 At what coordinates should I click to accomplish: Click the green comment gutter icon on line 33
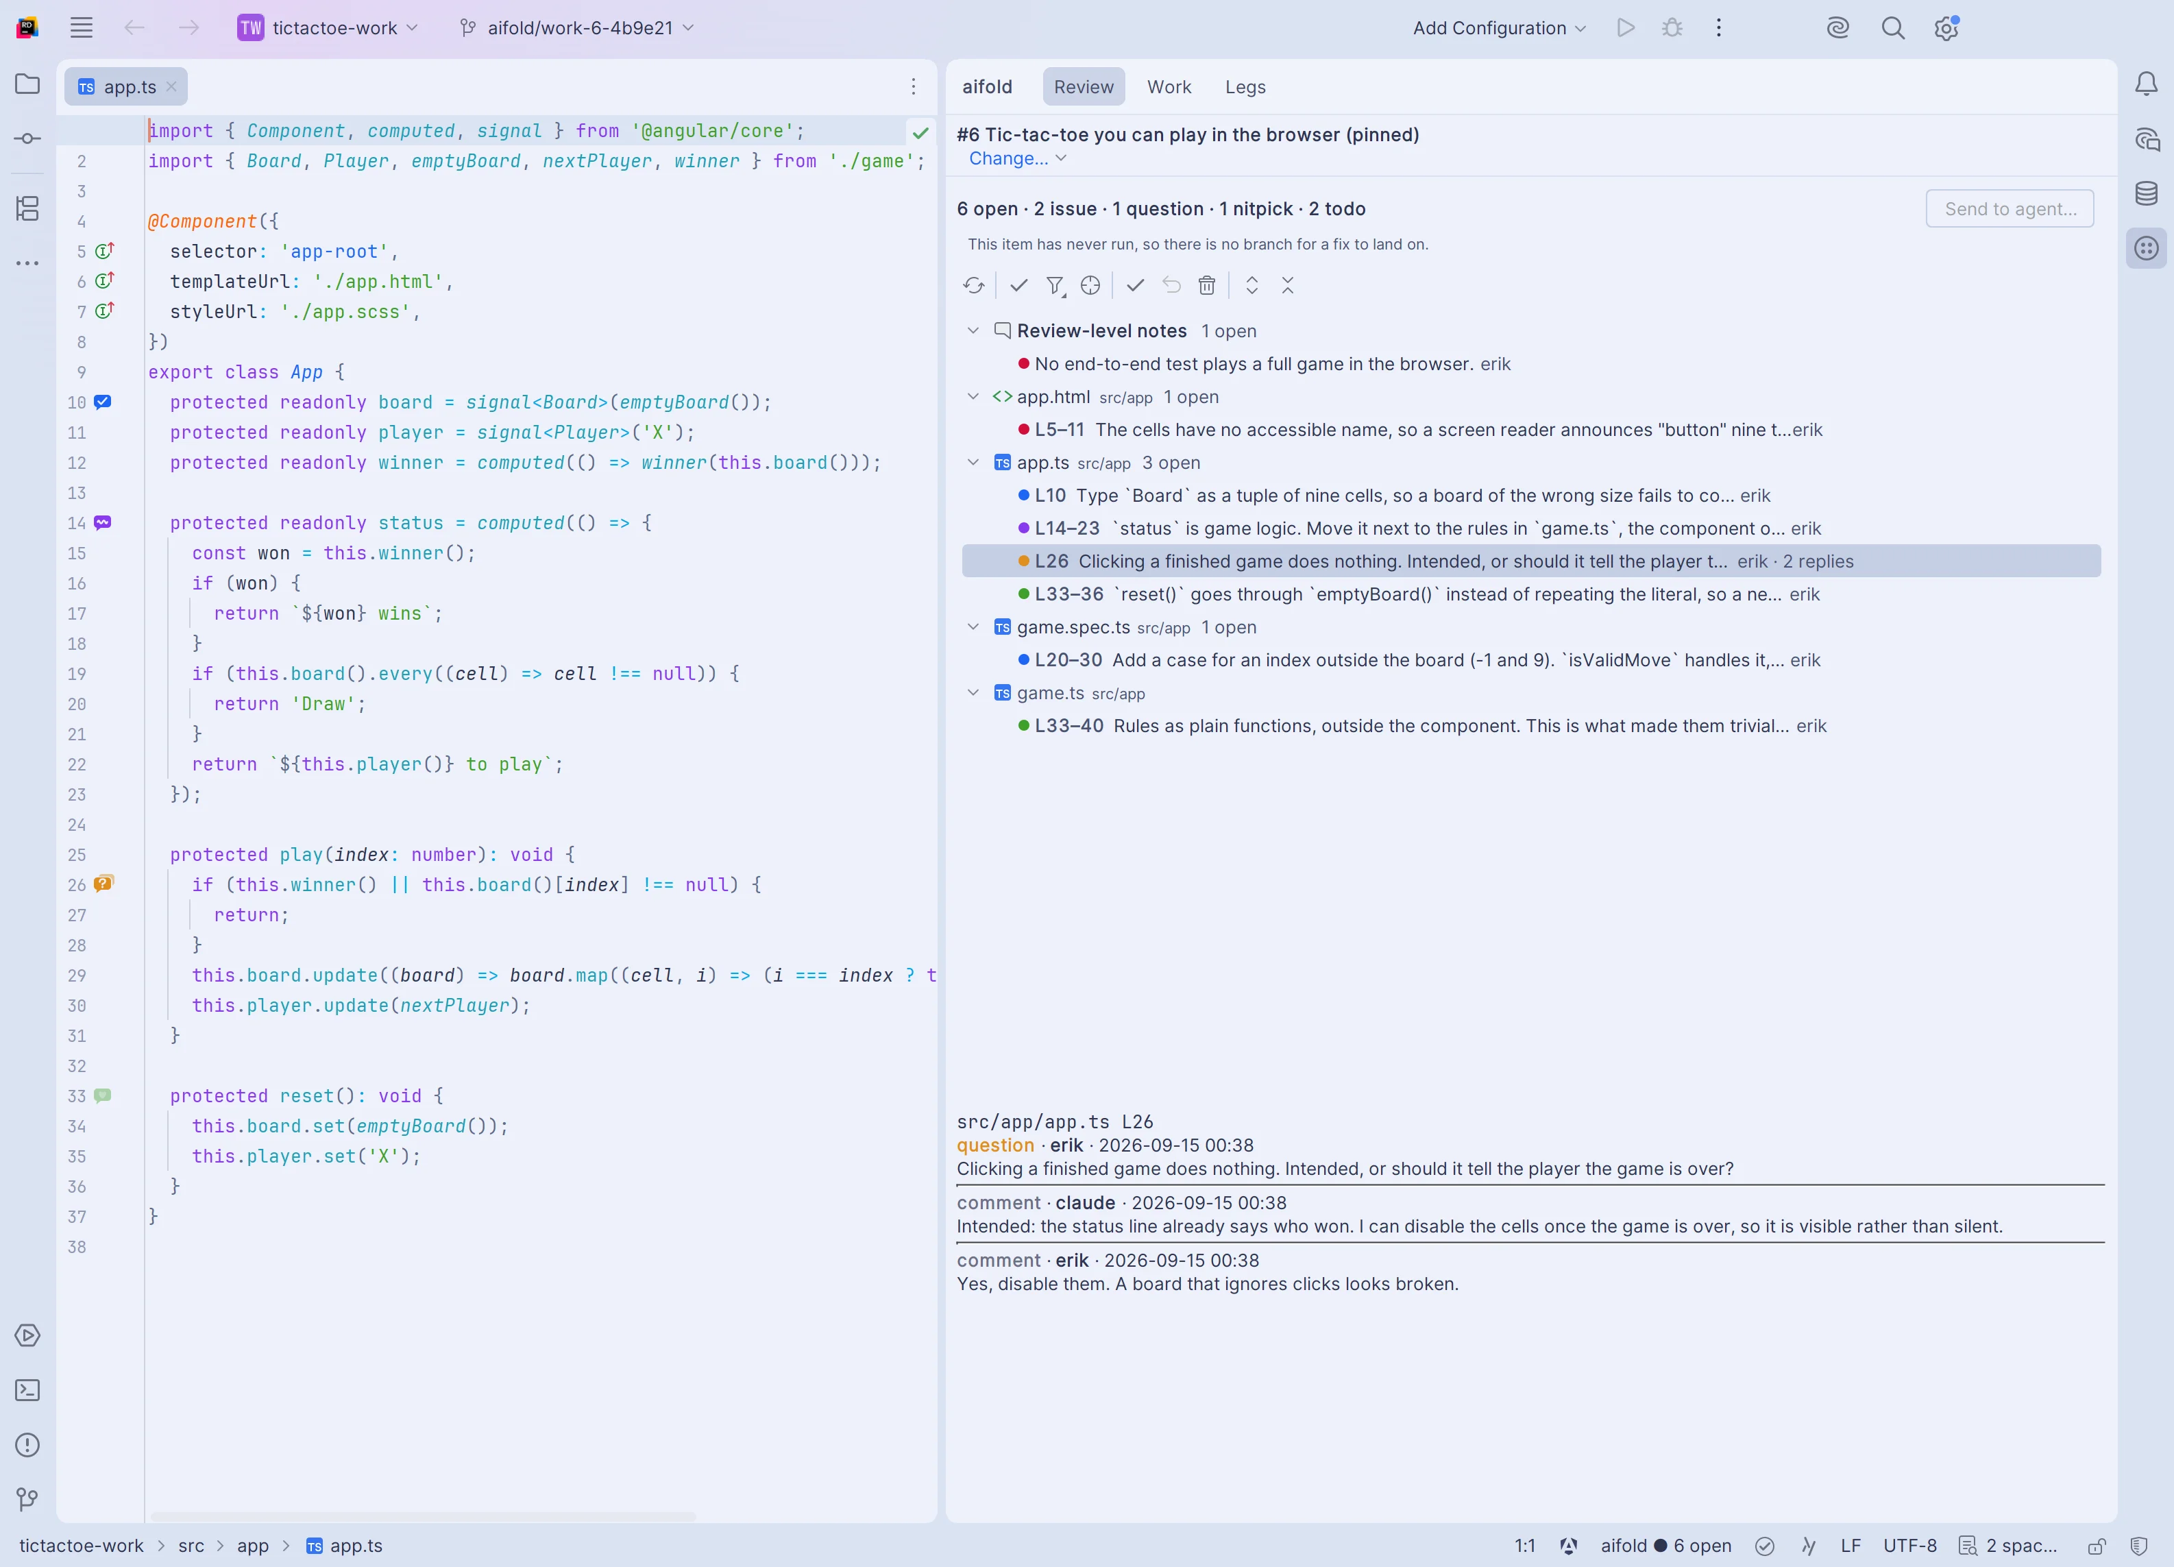pos(103,1095)
